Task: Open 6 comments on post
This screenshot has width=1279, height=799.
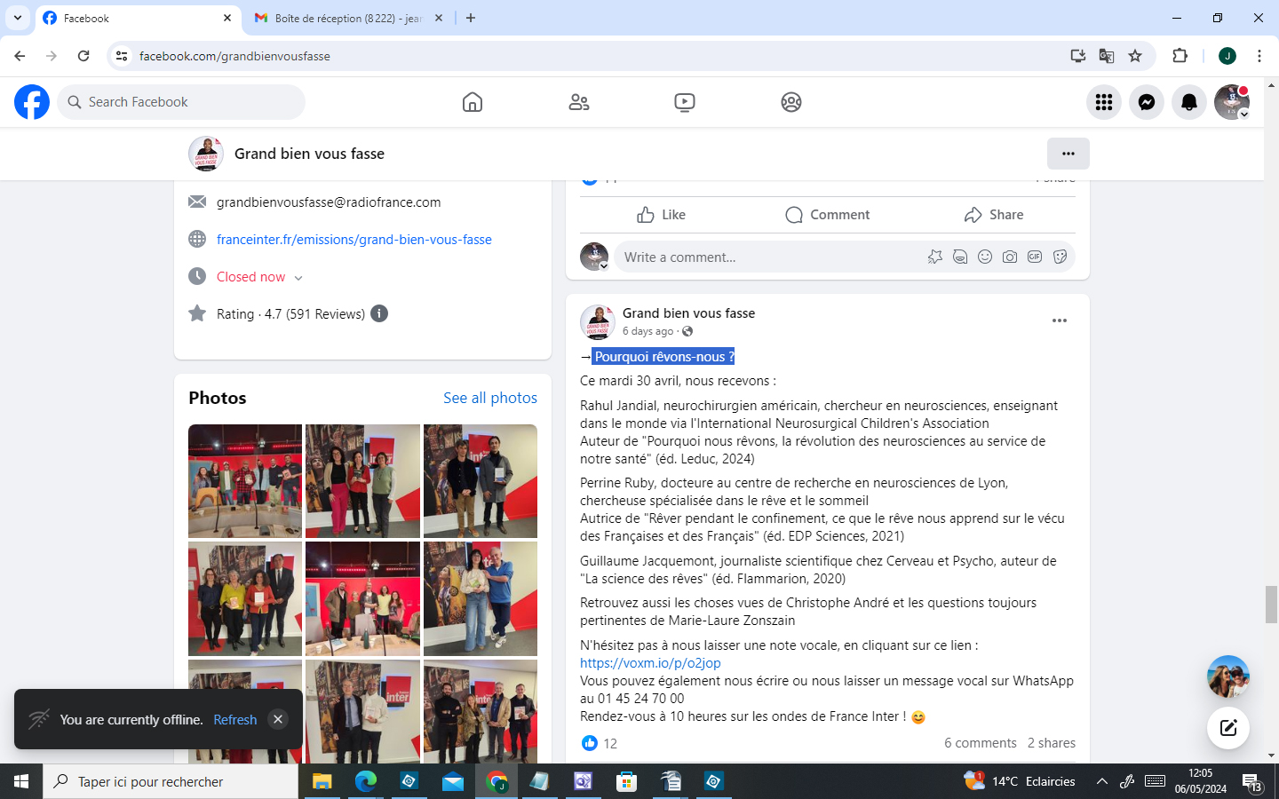Action: 981,743
